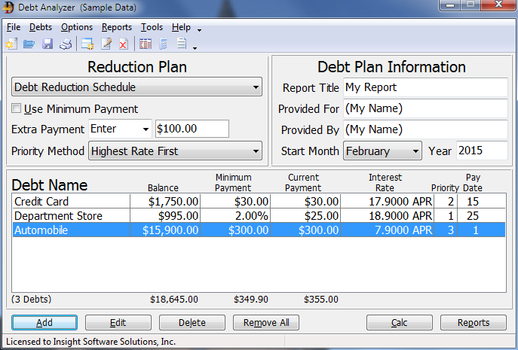Expand the Extra Payment type dropdown

pos(120,129)
